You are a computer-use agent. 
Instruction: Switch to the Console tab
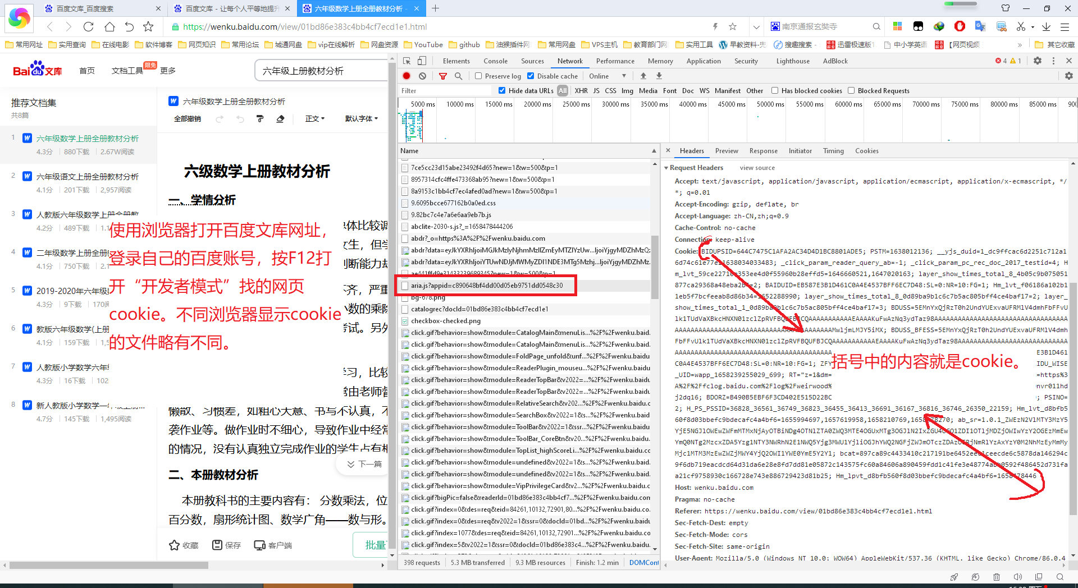(495, 61)
